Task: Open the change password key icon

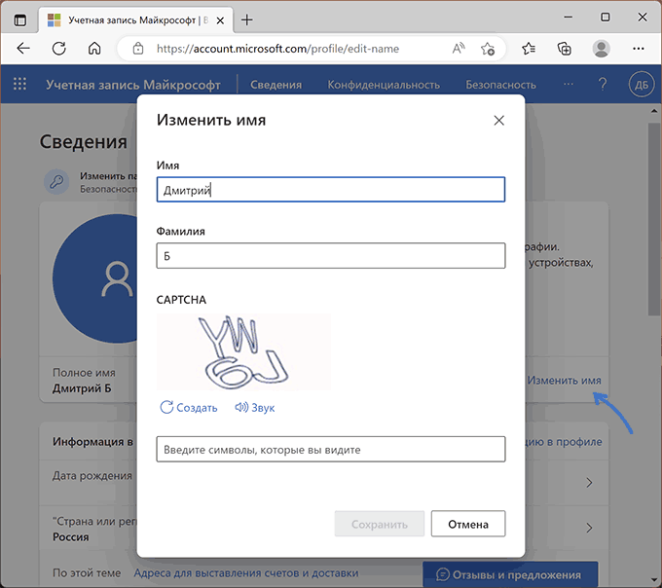Action: point(56,182)
